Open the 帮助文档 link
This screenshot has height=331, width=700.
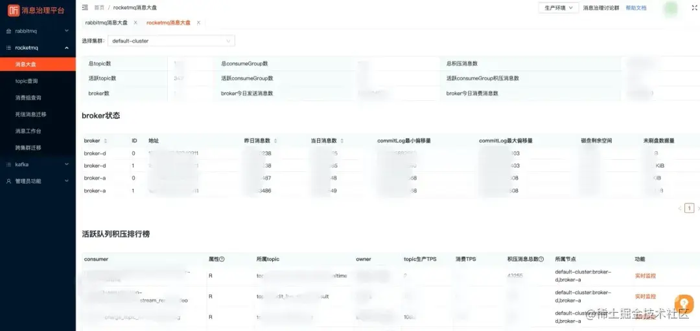[636, 8]
